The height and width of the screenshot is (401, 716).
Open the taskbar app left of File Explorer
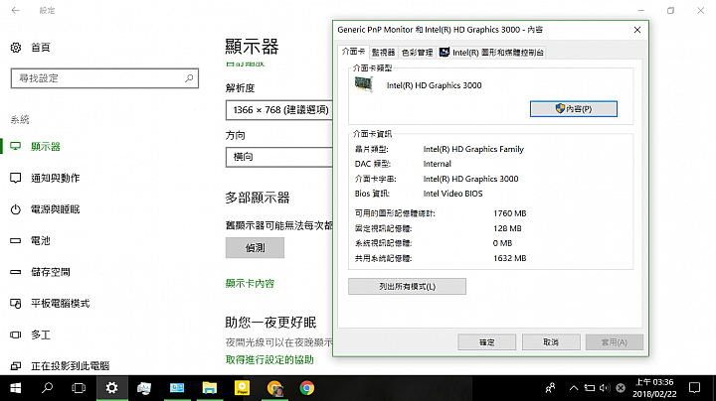pyautogui.click(x=177, y=388)
